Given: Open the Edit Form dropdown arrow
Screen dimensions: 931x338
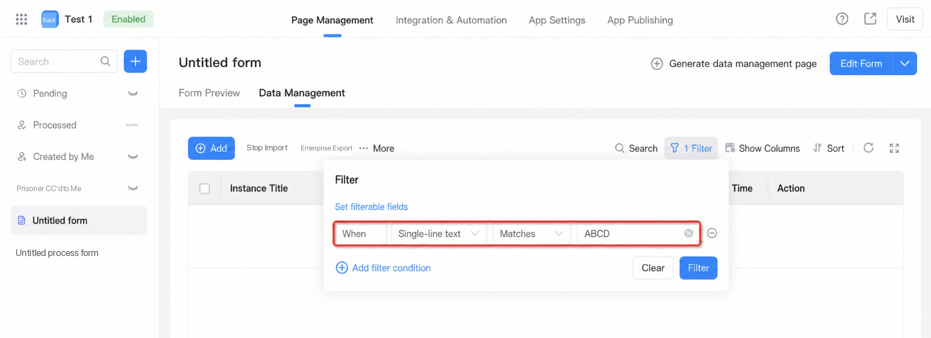Looking at the screenshot, I should coord(904,63).
